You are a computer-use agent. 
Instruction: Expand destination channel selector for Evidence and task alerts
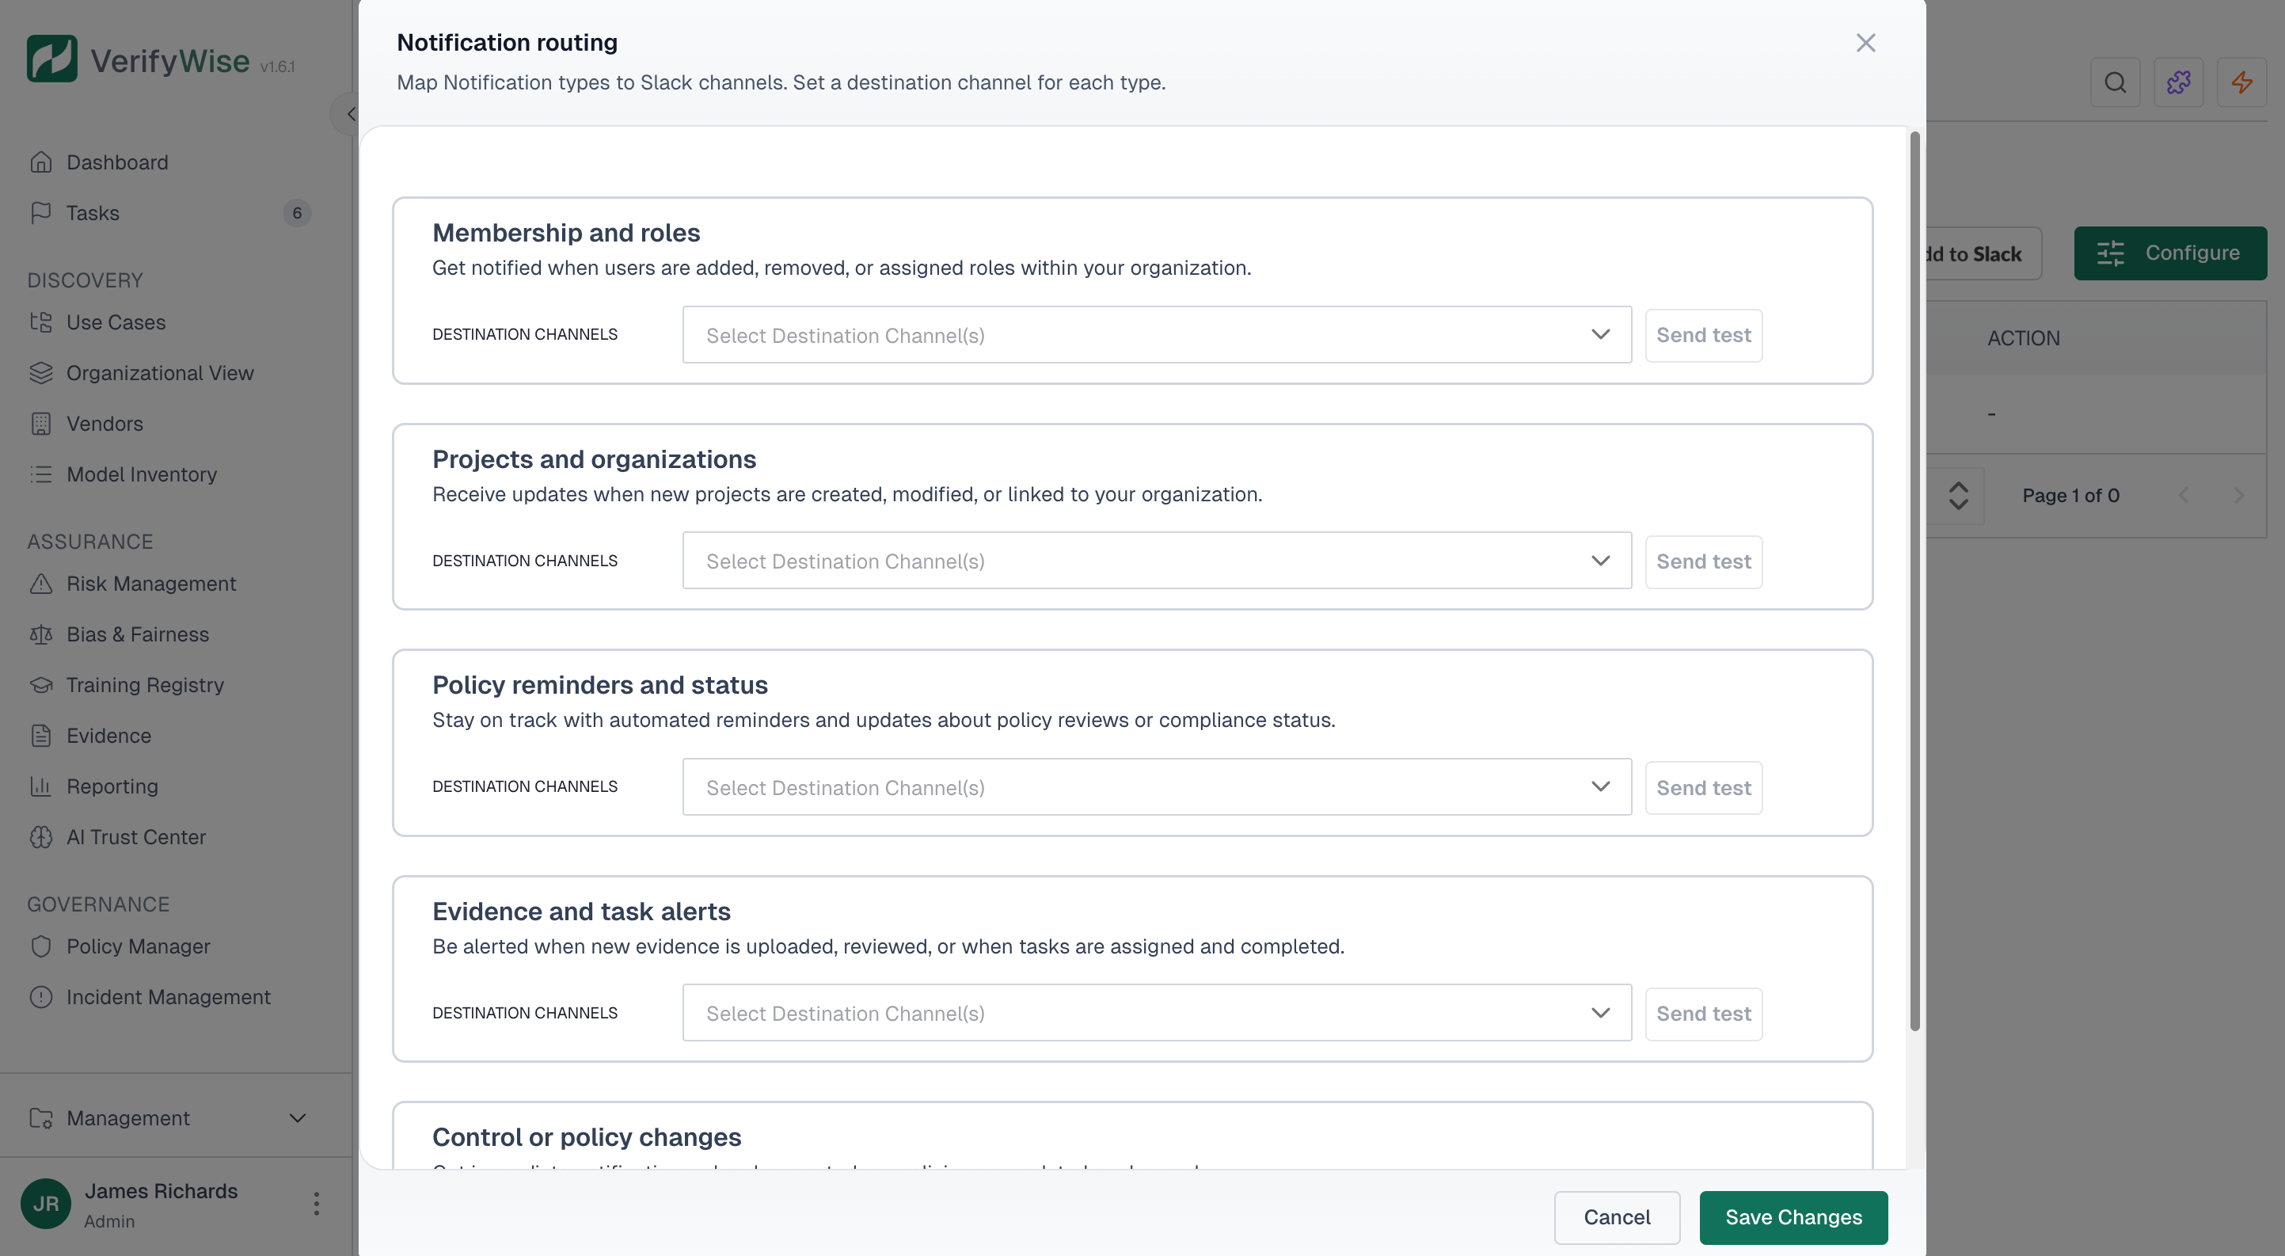[1157, 1012]
